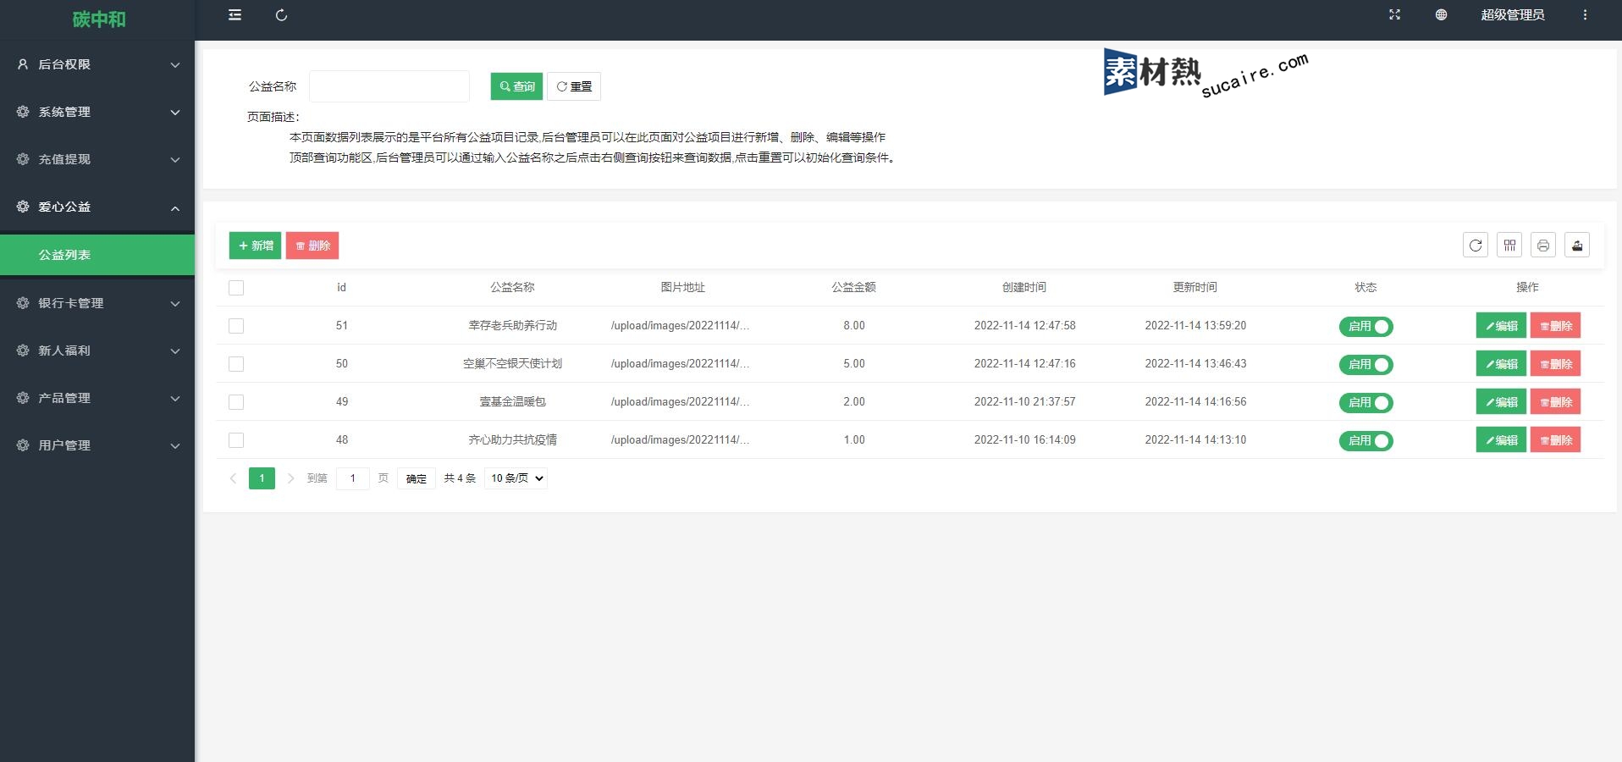Collapse the 爱心公益 menu chevron
This screenshot has width=1622, height=762.
(x=175, y=208)
